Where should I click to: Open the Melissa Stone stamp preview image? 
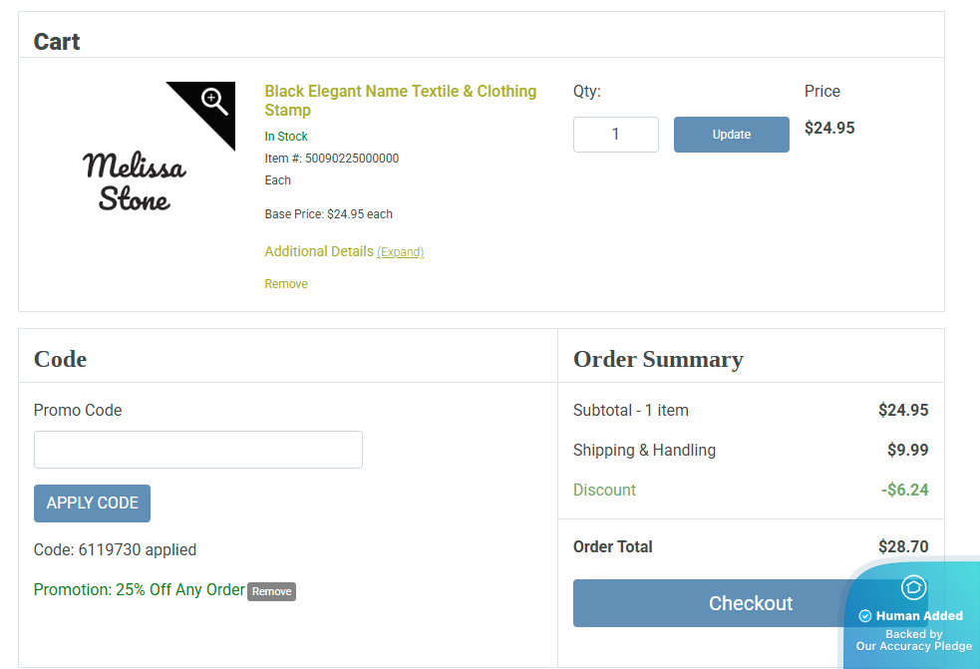(135, 180)
